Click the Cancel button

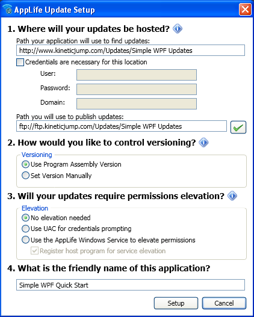(x=224, y=303)
